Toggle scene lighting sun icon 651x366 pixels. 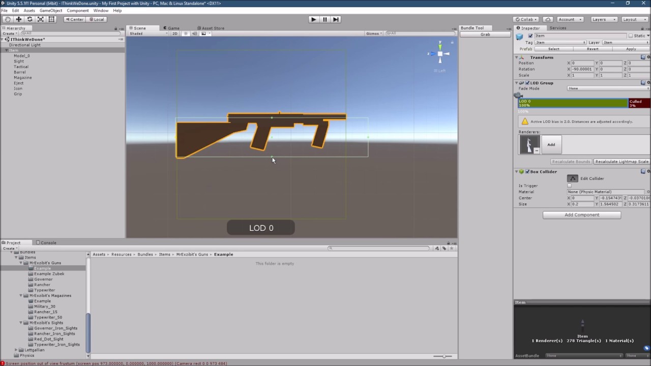(x=186, y=34)
